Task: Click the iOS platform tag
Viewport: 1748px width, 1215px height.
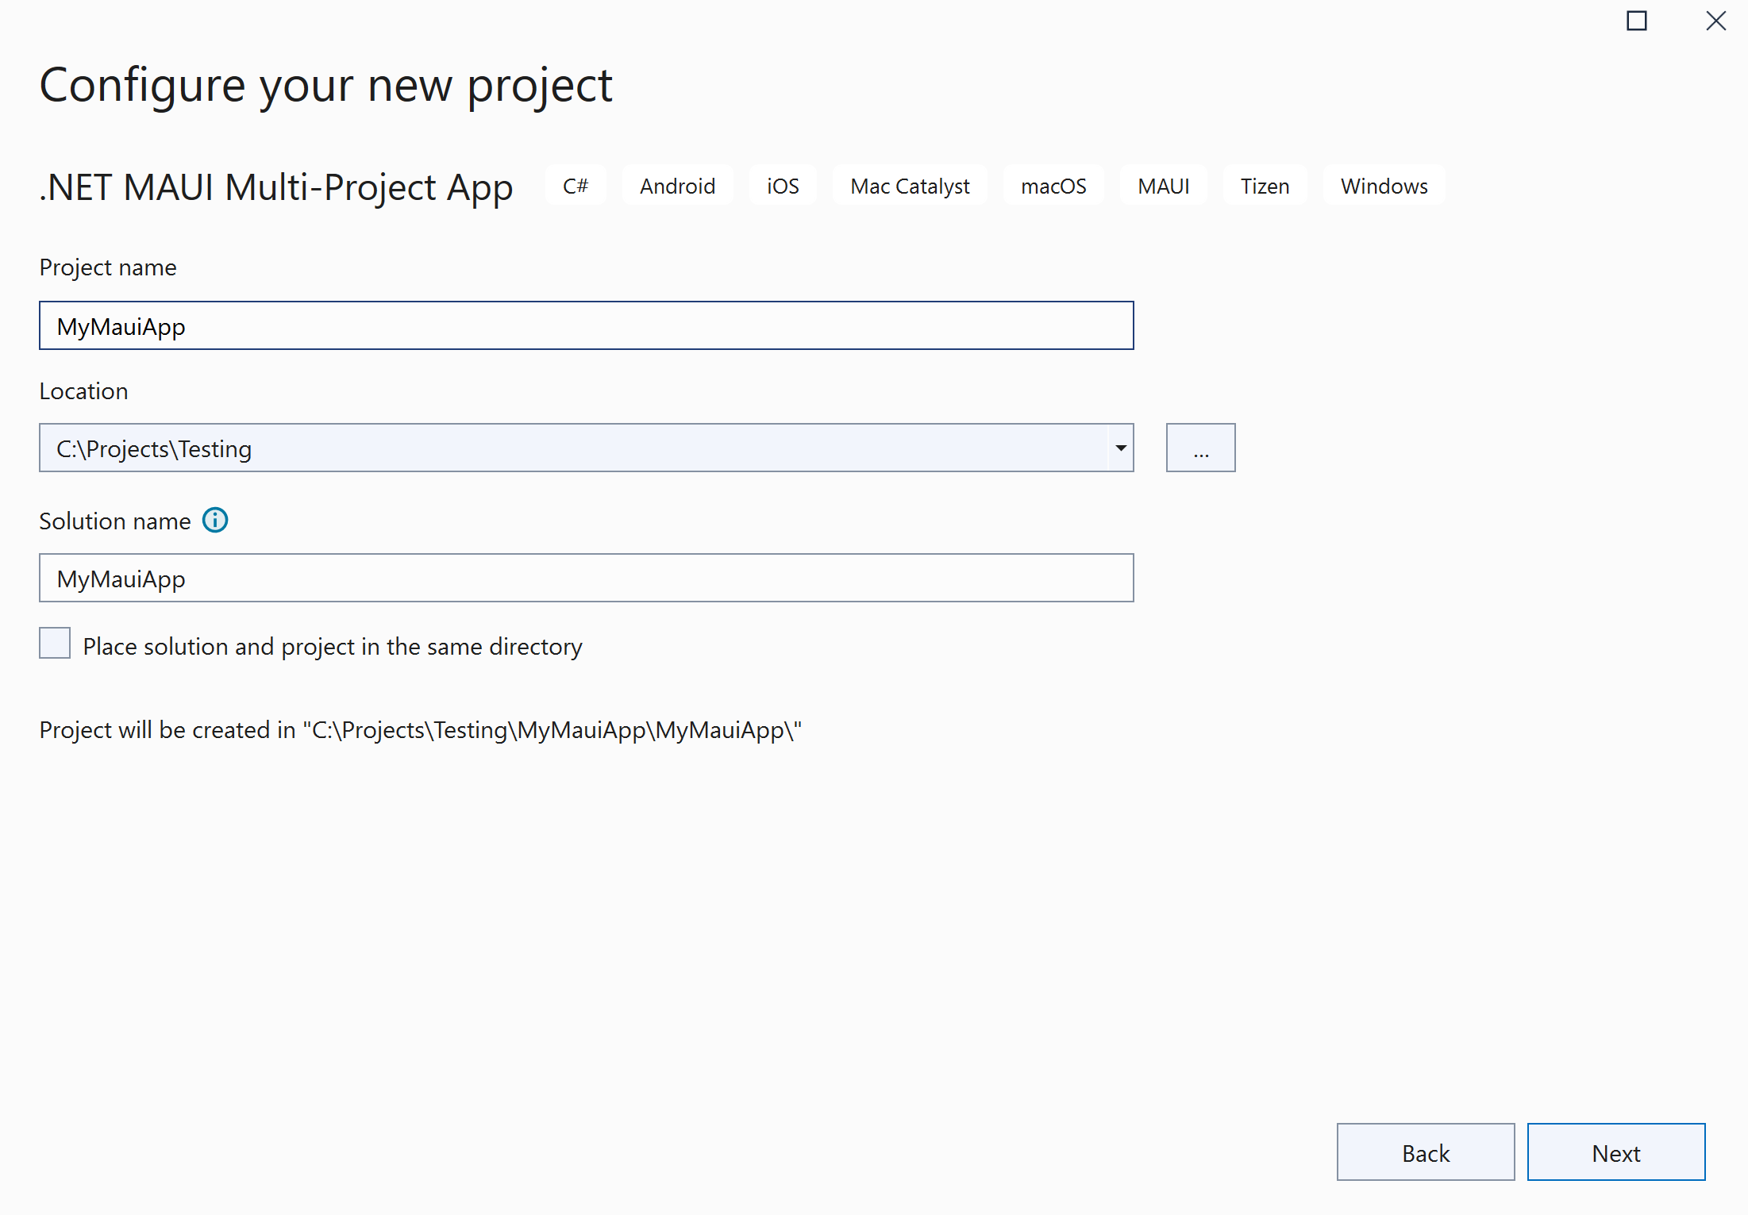Action: click(782, 186)
